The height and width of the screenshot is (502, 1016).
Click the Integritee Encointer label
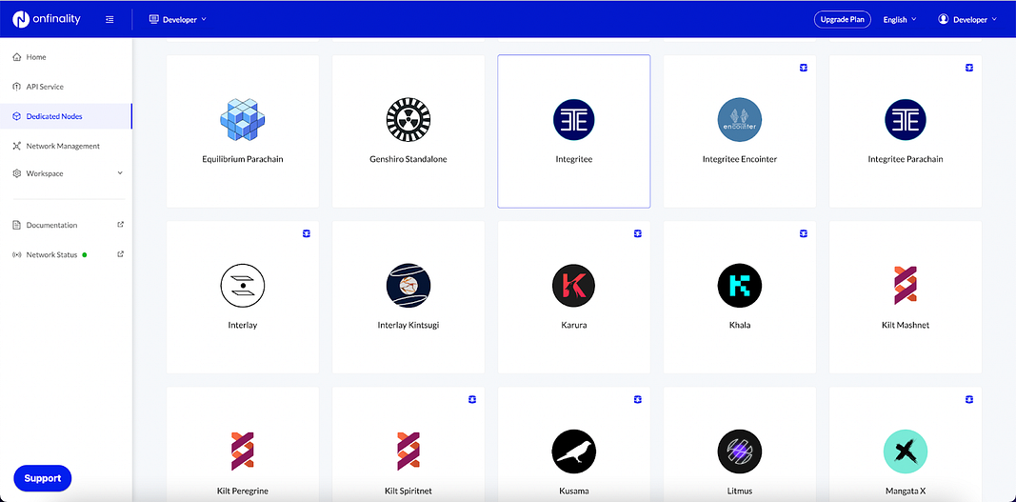pos(740,159)
